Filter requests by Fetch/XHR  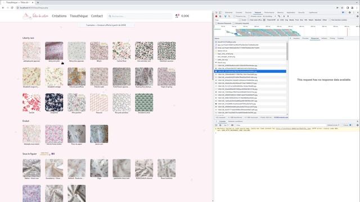pos(271,20)
